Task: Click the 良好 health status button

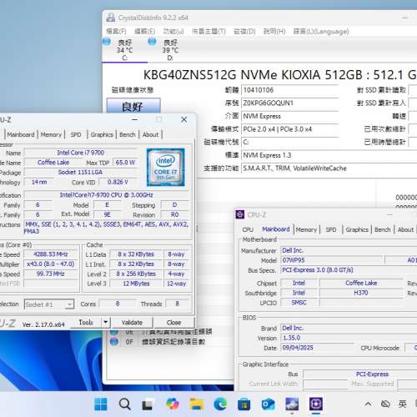Action: tap(133, 106)
